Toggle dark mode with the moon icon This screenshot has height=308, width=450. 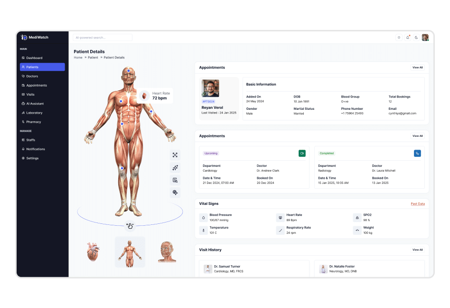416,37
